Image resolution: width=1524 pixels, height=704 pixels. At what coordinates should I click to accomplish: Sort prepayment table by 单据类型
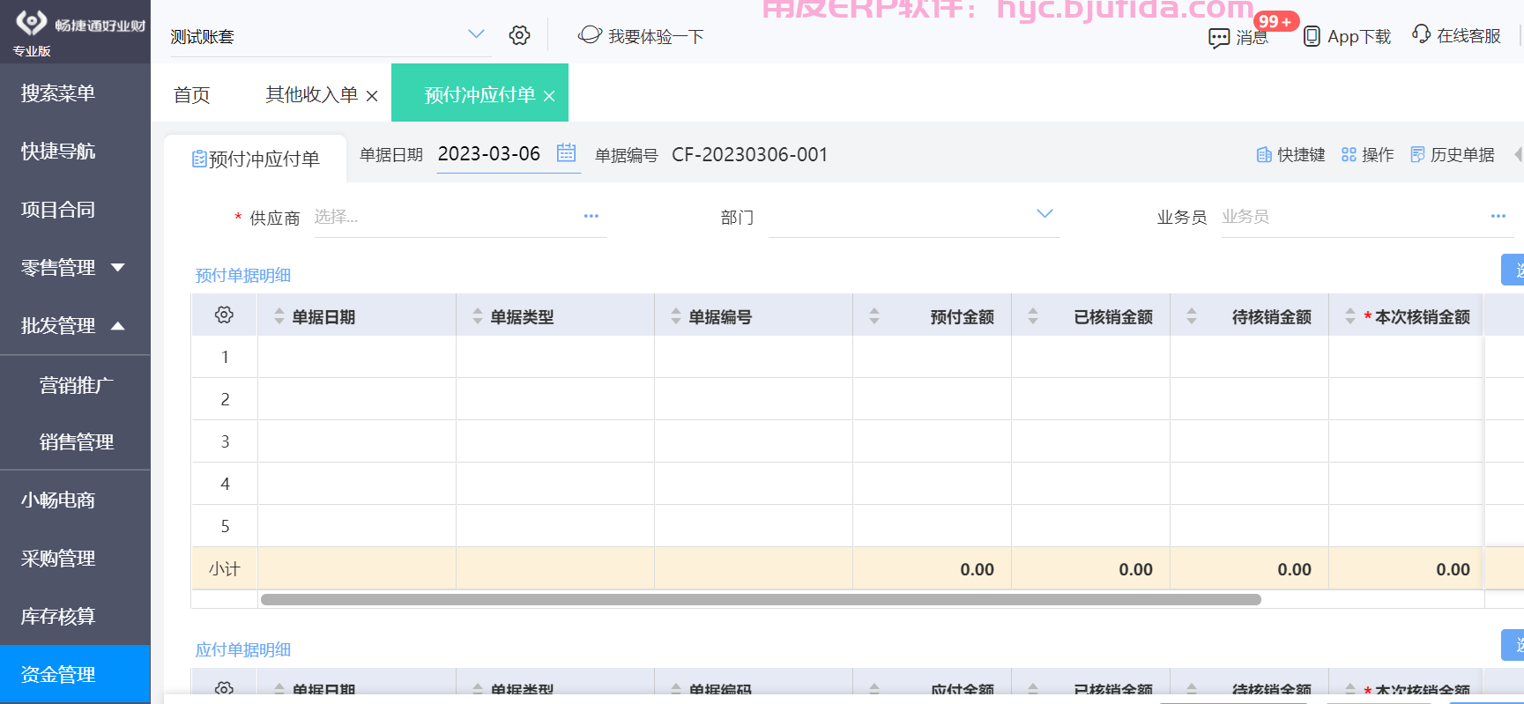[x=478, y=316]
